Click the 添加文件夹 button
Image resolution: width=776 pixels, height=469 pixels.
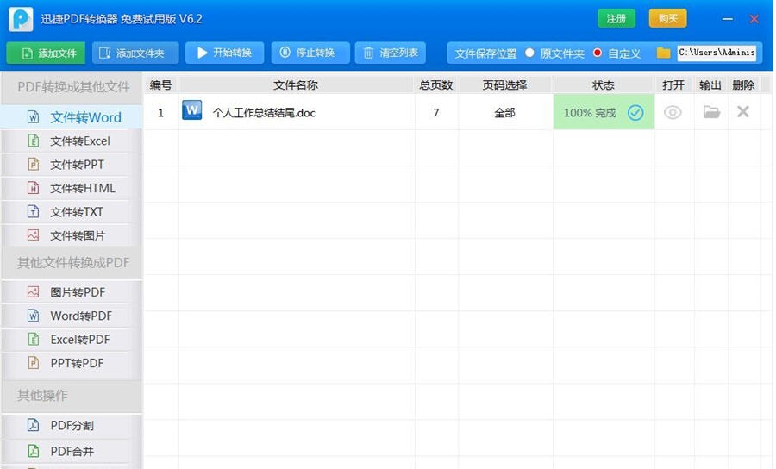click(x=135, y=53)
